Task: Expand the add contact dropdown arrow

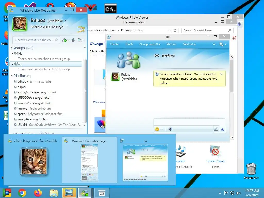Action: click(68, 40)
